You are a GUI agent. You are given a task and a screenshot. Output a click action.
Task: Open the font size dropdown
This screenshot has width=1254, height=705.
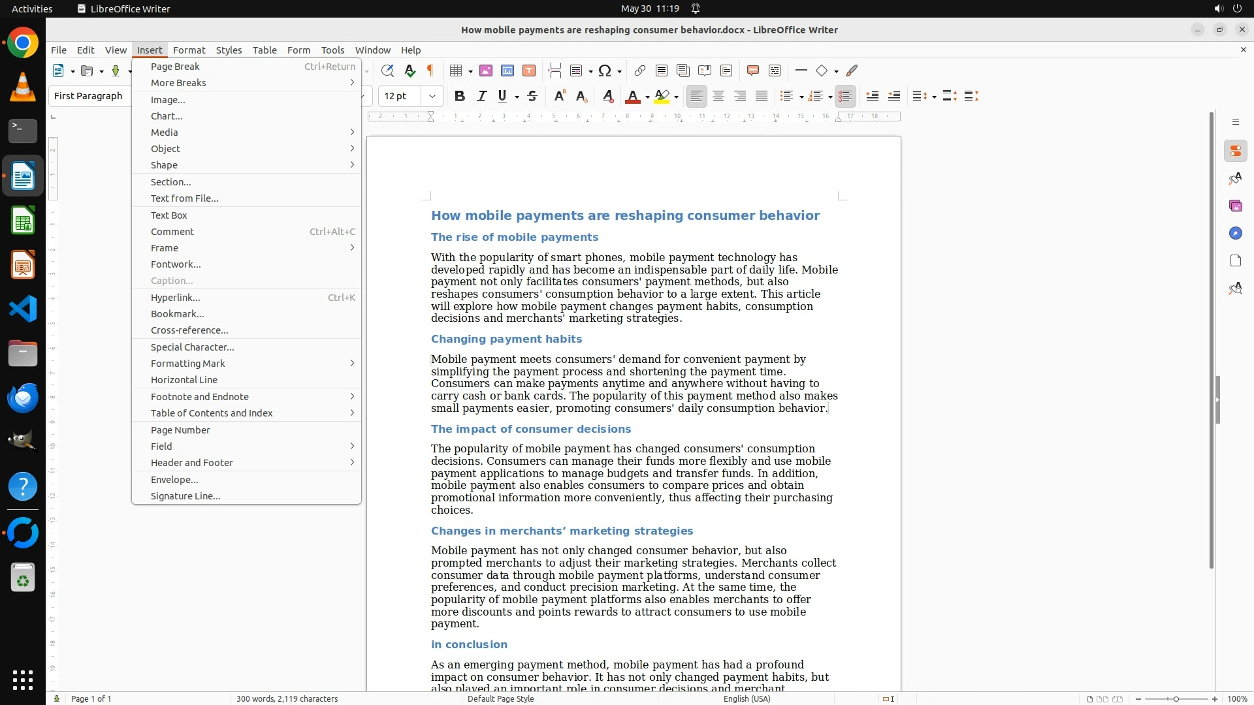[x=432, y=97]
